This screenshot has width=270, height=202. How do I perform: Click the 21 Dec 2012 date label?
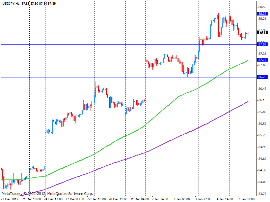click(x=10, y=199)
